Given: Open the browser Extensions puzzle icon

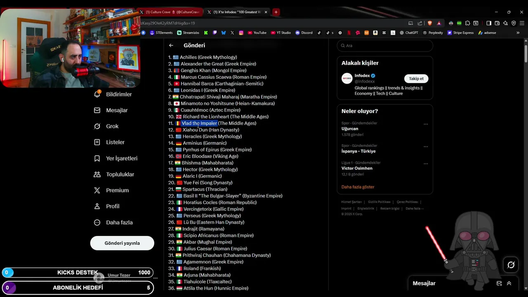Looking at the screenshot, I should tap(467, 23).
